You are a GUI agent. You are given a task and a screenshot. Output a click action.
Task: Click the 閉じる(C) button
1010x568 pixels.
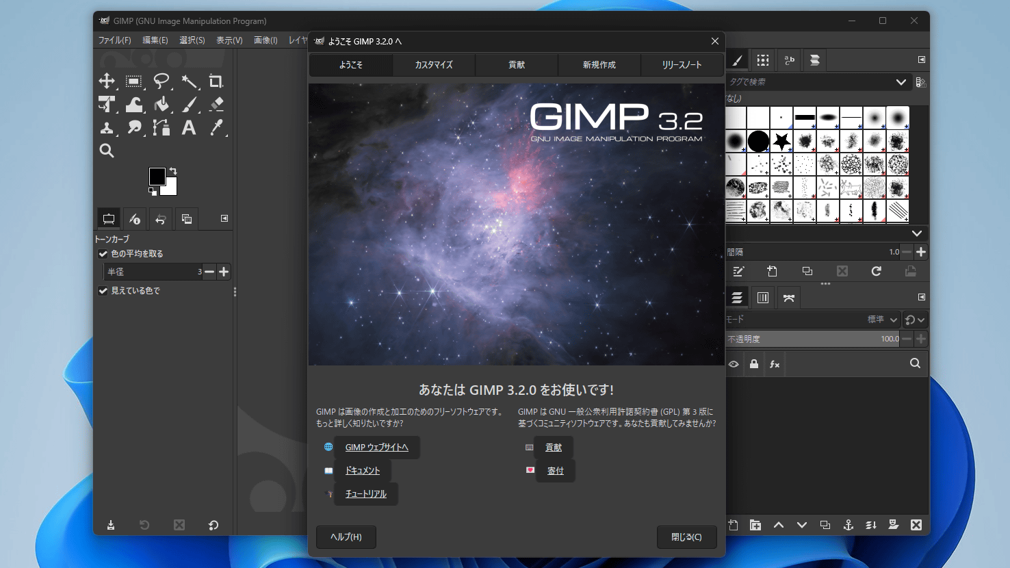686,537
